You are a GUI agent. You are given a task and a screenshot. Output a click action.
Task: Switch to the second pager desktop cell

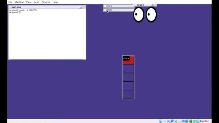128,69
